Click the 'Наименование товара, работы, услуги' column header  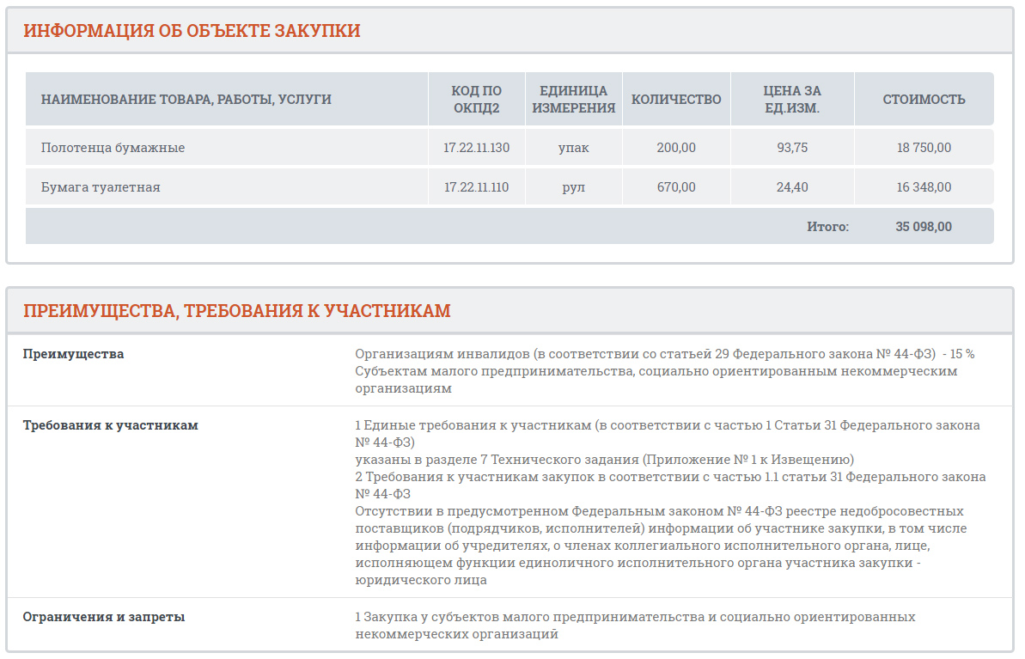pyautogui.click(x=186, y=99)
